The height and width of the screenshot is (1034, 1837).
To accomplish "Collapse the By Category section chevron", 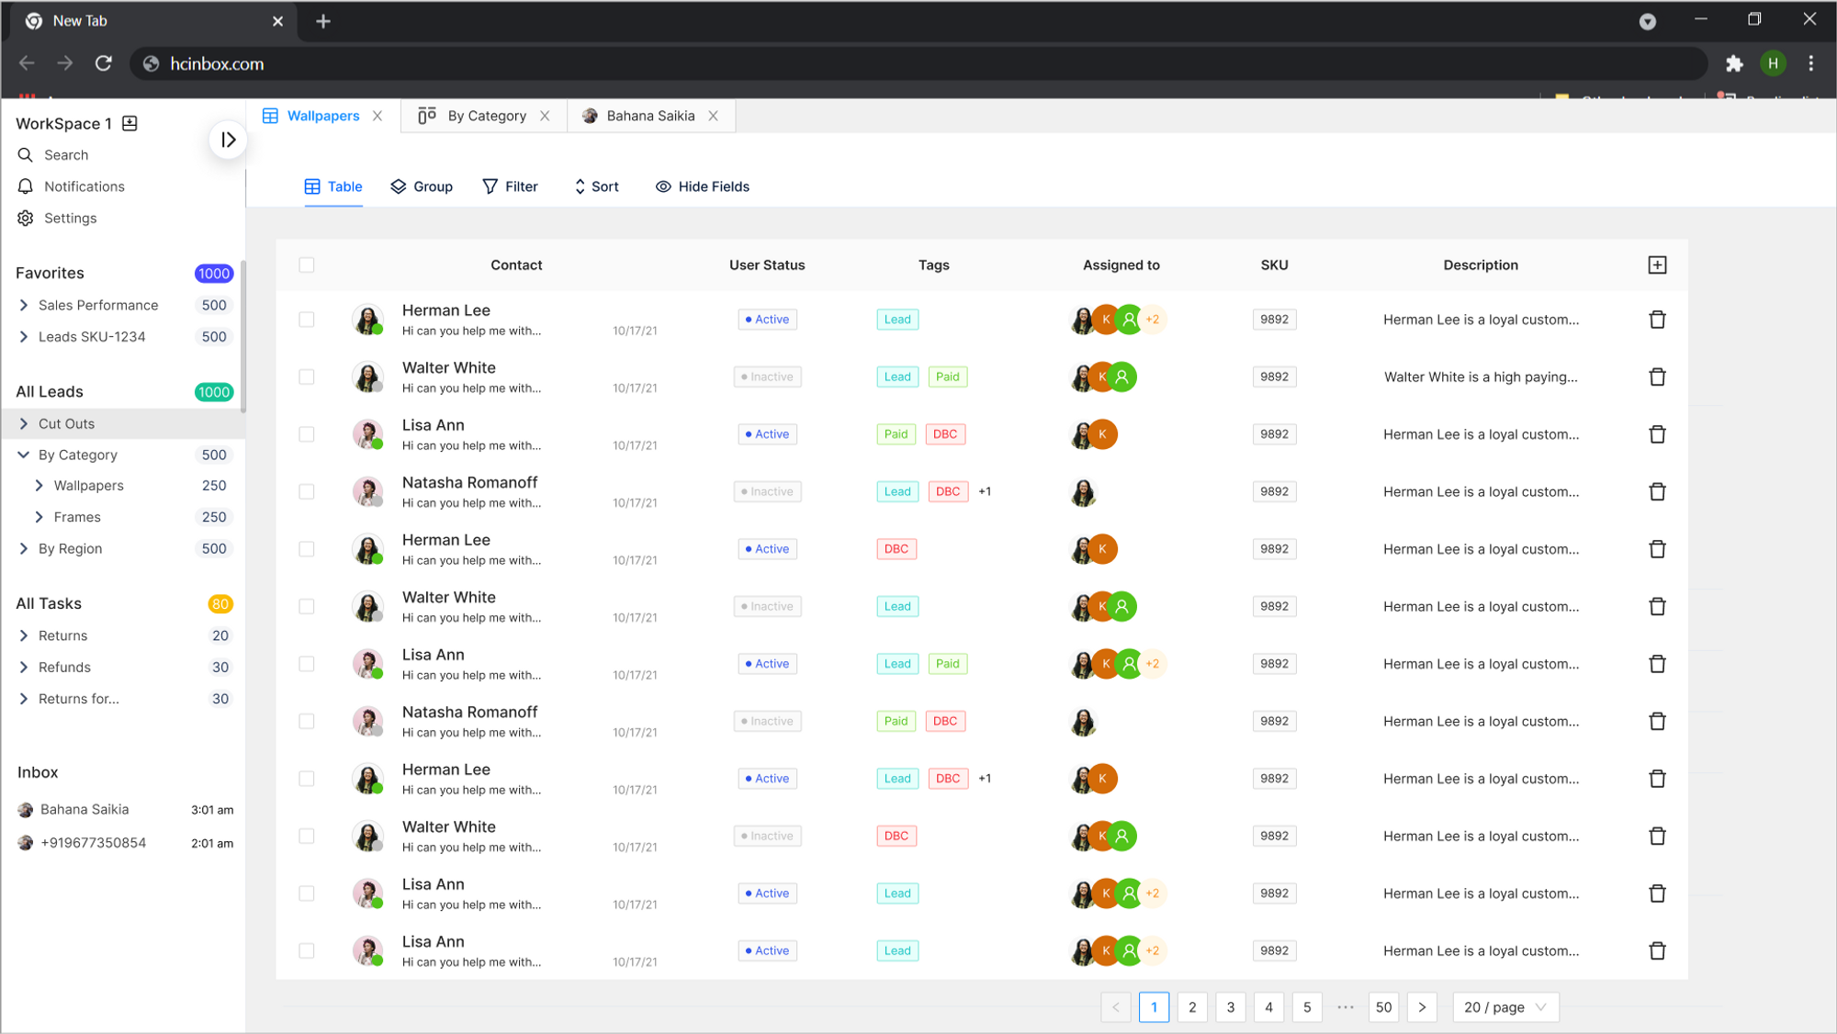I will click(24, 455).
